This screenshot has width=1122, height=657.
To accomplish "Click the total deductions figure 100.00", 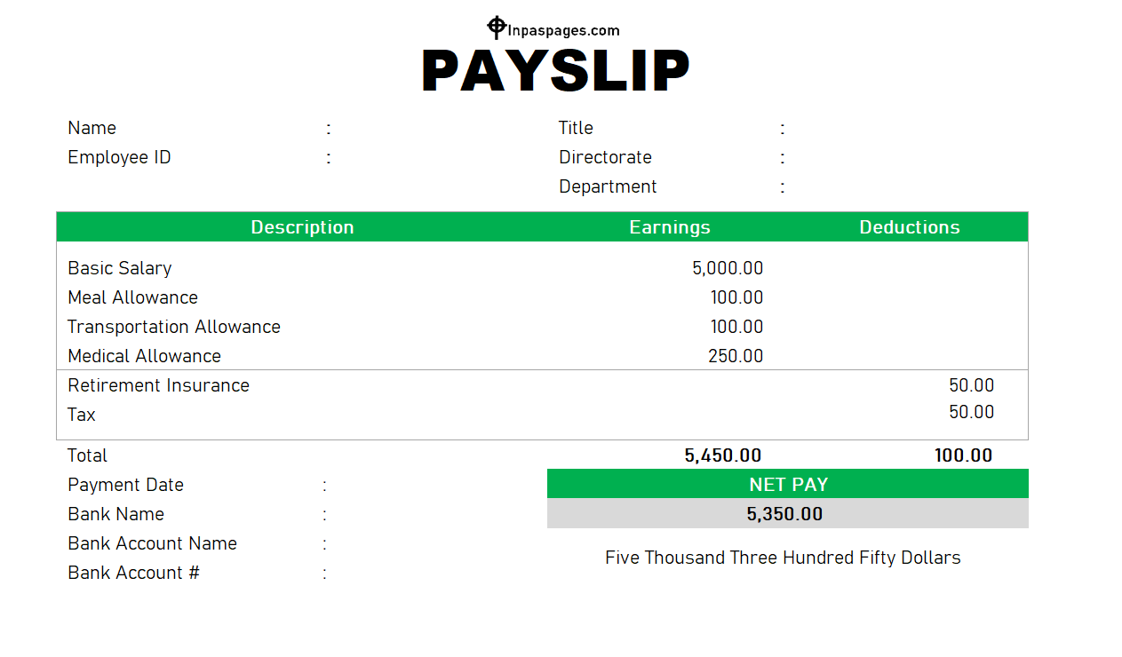I will [x=963, y=455].
